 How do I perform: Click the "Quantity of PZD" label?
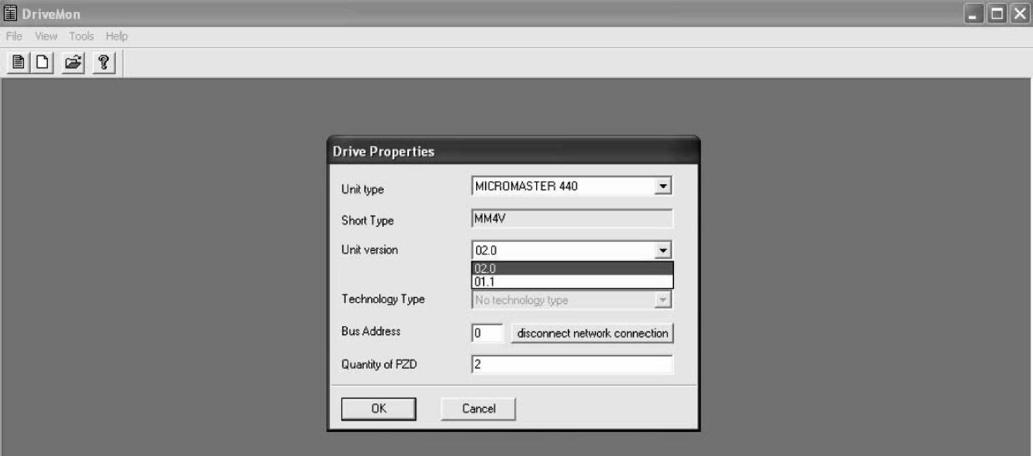pos(379,364)
